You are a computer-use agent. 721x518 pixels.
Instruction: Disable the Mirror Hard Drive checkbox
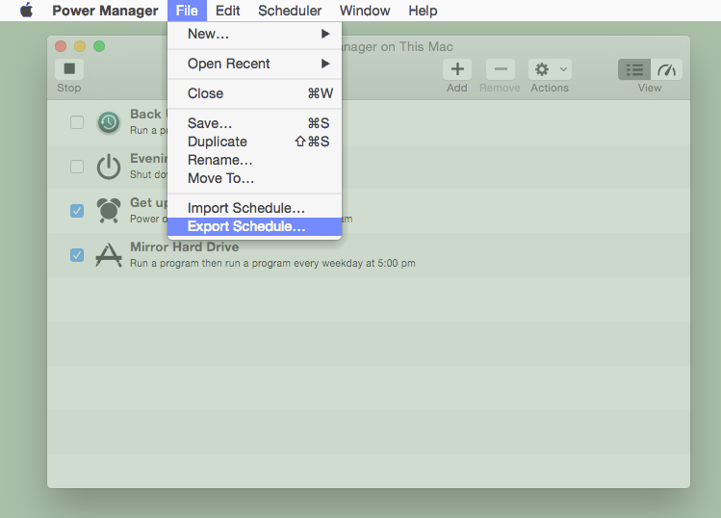tap(77, 255)
